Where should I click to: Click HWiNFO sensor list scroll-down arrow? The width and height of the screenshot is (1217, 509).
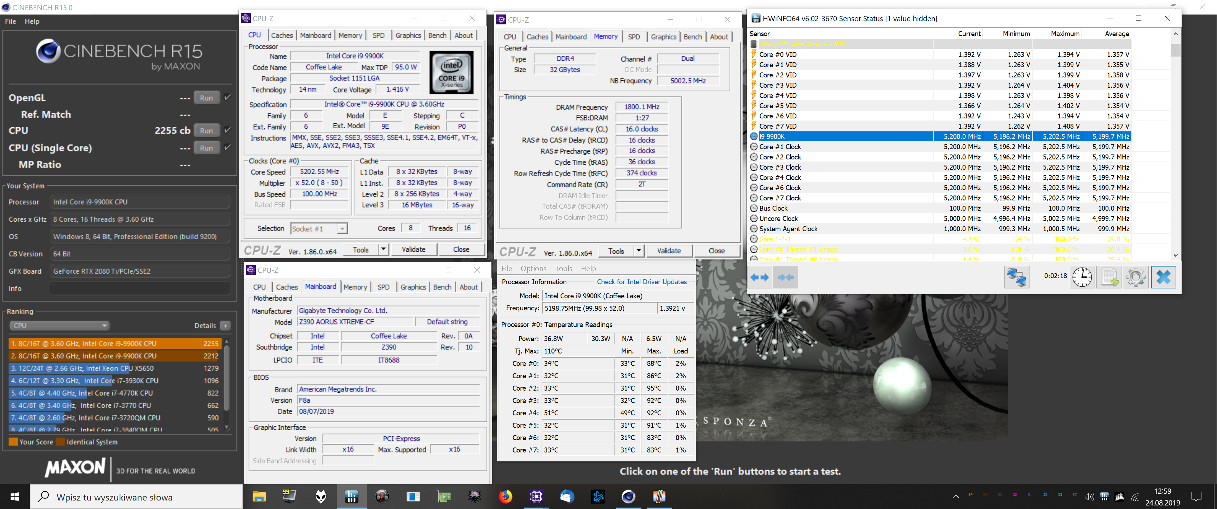tap(1175, 256)
